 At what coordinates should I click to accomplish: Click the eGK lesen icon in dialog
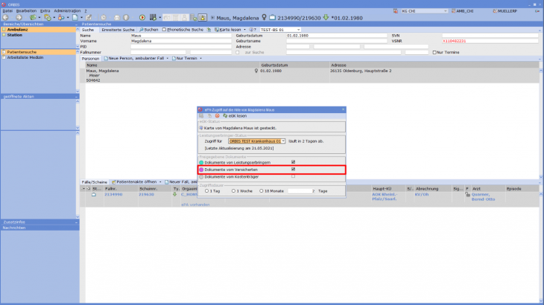[x=224, y=116]
